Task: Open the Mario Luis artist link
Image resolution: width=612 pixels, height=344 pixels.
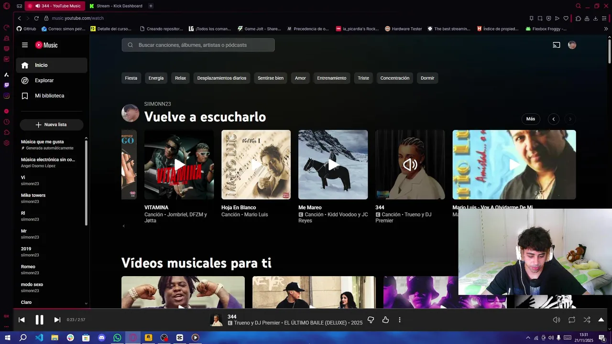Action: [x=256, y=215]
